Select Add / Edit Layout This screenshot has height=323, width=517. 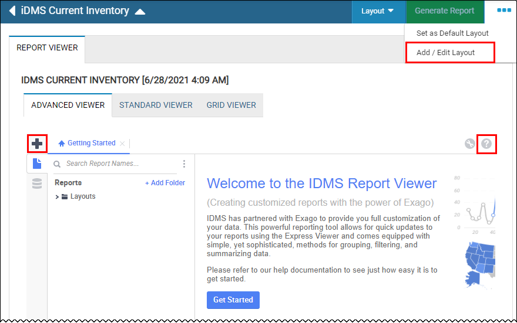point(445,53)
